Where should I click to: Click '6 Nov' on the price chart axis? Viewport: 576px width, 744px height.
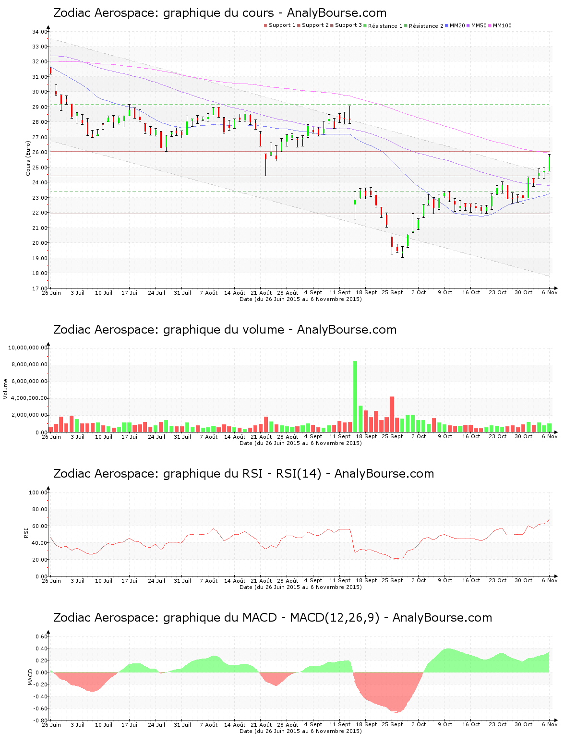[x=550, y=292]
